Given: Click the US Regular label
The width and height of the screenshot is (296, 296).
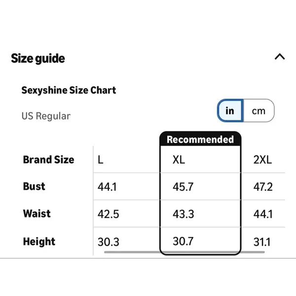Looking at the screenshot, I should tap(46, 116).
